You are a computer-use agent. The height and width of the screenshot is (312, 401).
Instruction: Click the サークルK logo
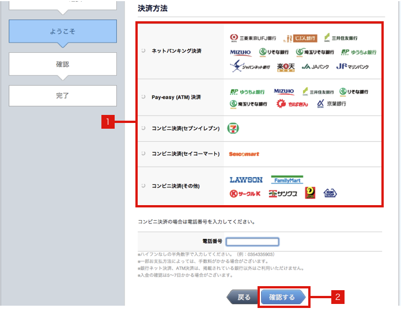click(x=245, y=194)
